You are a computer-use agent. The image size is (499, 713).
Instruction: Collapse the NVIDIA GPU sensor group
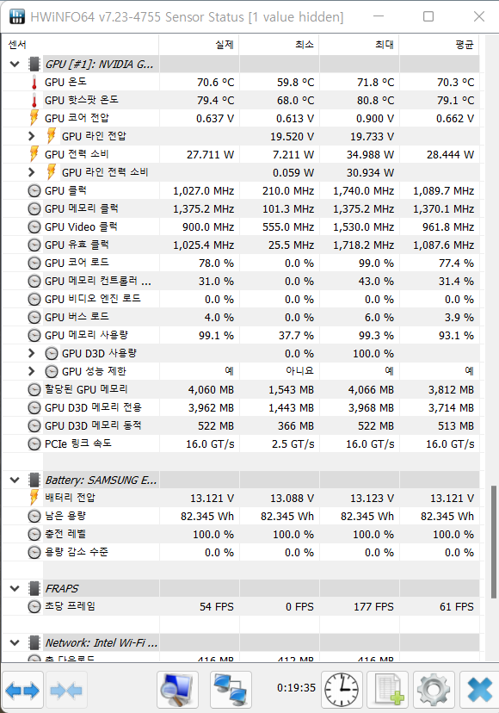(x=14, y=64)
